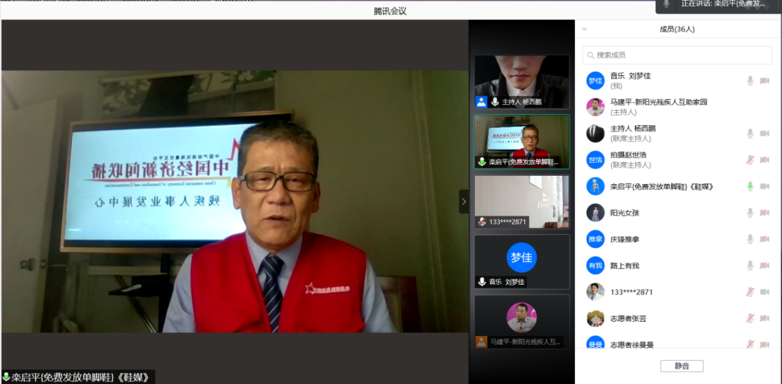Click member name 阳光女孩 in list
Image resolution: width=782 pixels, height=384 pixels.
coord(625,213)
